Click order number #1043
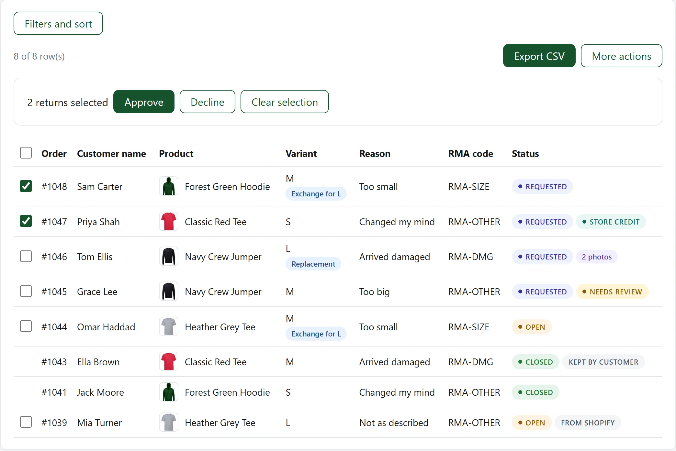 (x=54, y=362)
